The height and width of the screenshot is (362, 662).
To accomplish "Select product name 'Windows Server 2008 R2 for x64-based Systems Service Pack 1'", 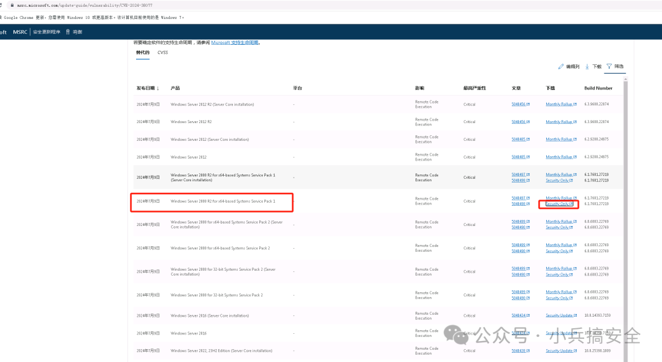I will pos(223,202).
